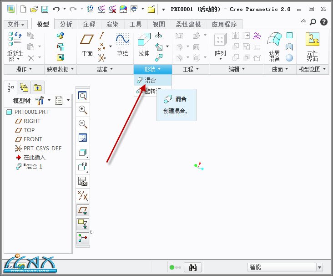This screenshot has width=333, height=276.
Task: Collapse the ribbon with the up chevron
Action: (304, 21)
